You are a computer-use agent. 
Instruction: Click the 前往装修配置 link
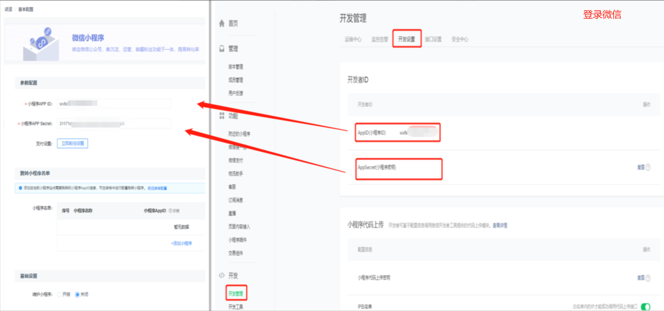157,188
